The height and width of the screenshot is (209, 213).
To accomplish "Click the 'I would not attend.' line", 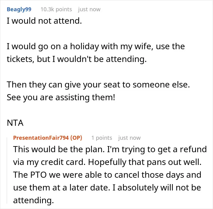I will pyautogui.click(x=44, y=21).
